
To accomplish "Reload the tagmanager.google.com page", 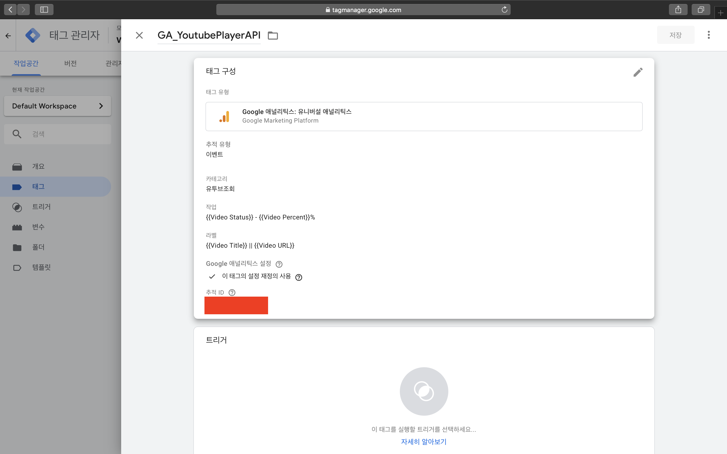I will point(504,10).
